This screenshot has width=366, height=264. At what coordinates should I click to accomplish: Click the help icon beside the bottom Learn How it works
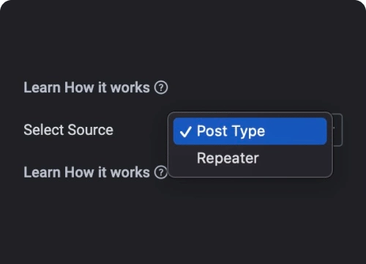tap(161, 172)
